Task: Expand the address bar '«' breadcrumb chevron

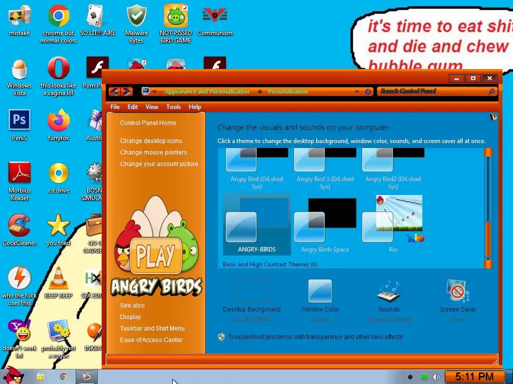Action: point(154,91)
